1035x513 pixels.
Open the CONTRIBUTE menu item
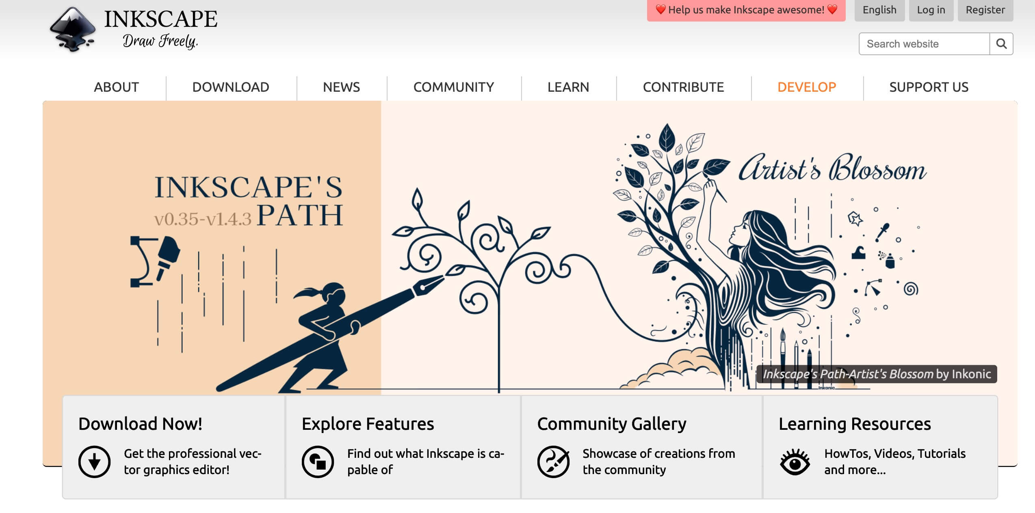(x=683, y=87)
